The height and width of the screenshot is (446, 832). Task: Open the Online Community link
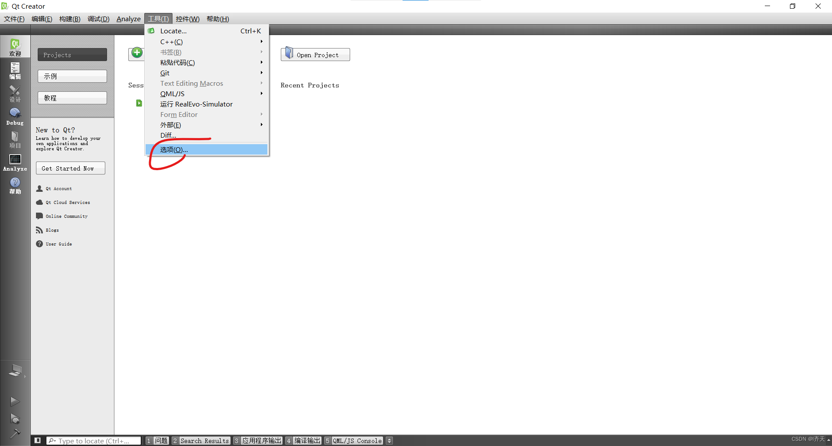[67, 217]
